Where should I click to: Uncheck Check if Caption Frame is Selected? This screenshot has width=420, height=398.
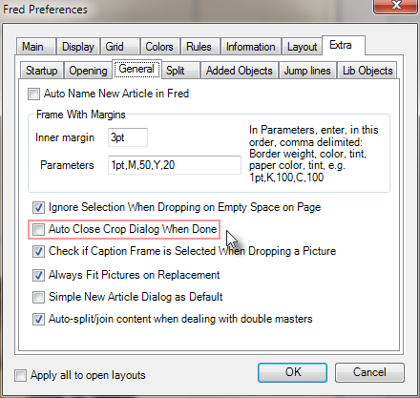(x=38, y=251)
